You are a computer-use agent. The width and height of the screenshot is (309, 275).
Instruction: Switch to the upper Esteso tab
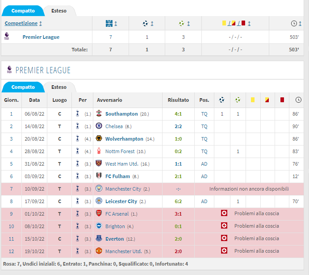pos(59,11)
